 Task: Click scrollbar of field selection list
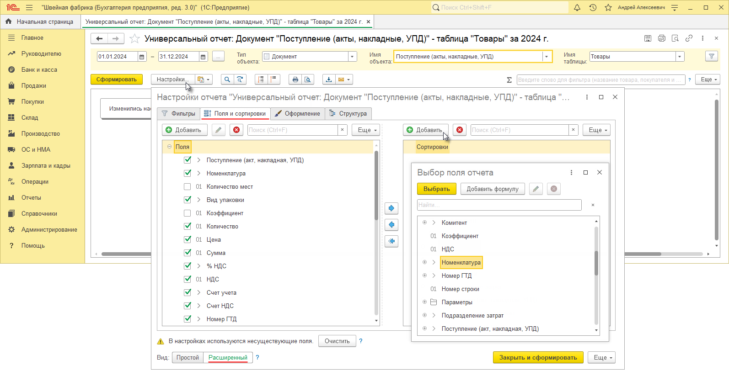click(x=596, y=263)
